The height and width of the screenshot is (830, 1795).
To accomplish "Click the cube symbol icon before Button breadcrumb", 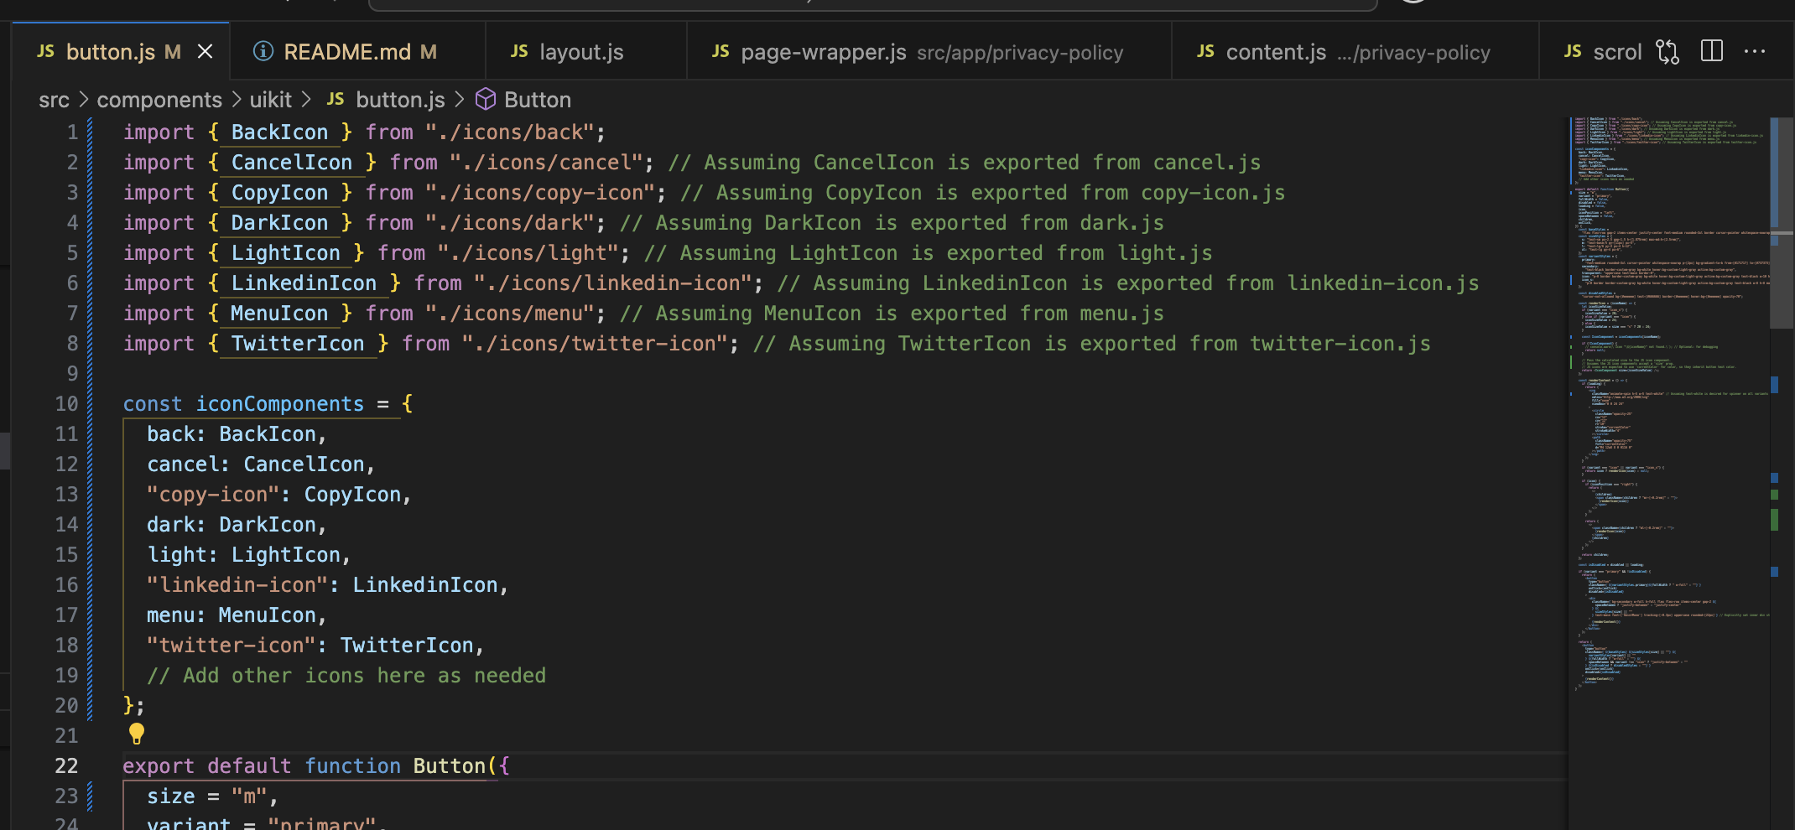I will click(486, 100).
